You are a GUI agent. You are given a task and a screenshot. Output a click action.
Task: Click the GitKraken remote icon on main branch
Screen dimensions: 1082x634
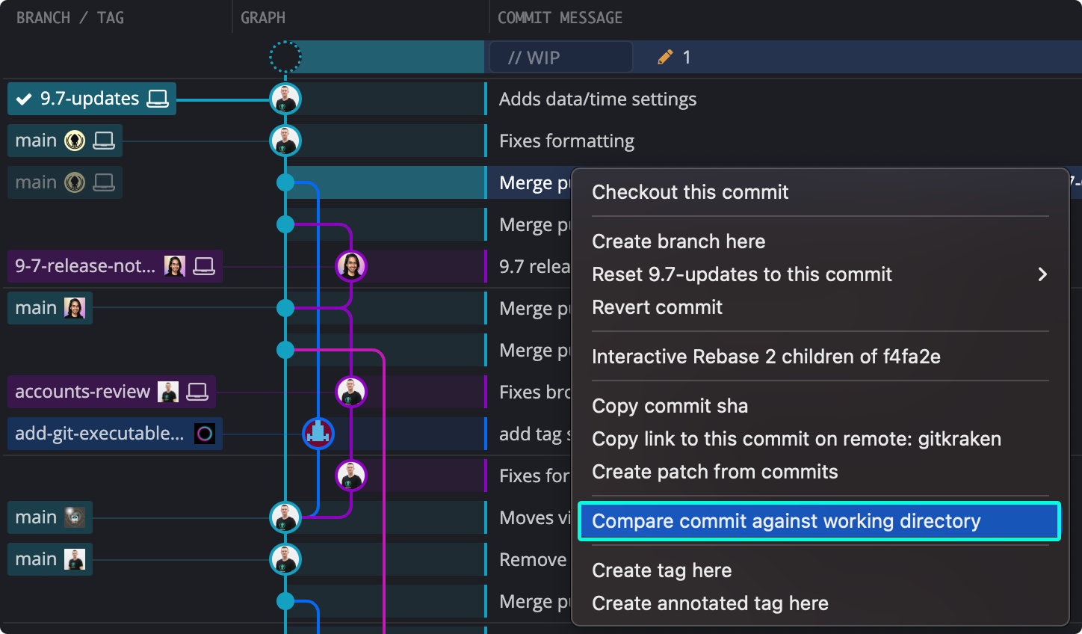pos(75,141)
